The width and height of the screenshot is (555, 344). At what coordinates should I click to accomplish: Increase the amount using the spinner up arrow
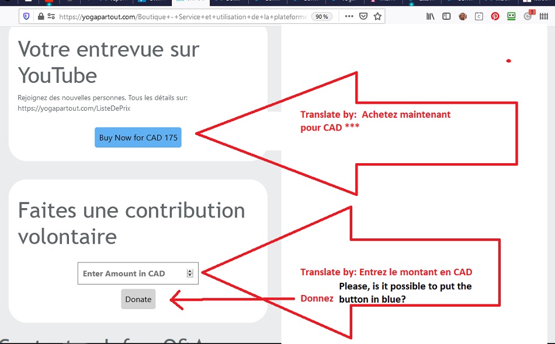190,271
